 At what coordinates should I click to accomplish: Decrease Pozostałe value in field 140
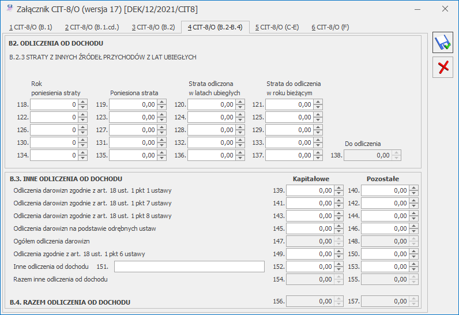[413, 193]
